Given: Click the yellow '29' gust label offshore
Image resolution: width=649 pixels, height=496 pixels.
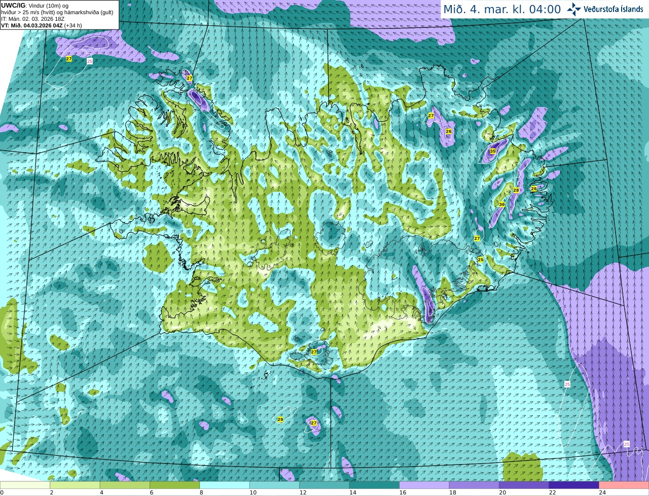Looking at the screenshot, I should [280, 419].
